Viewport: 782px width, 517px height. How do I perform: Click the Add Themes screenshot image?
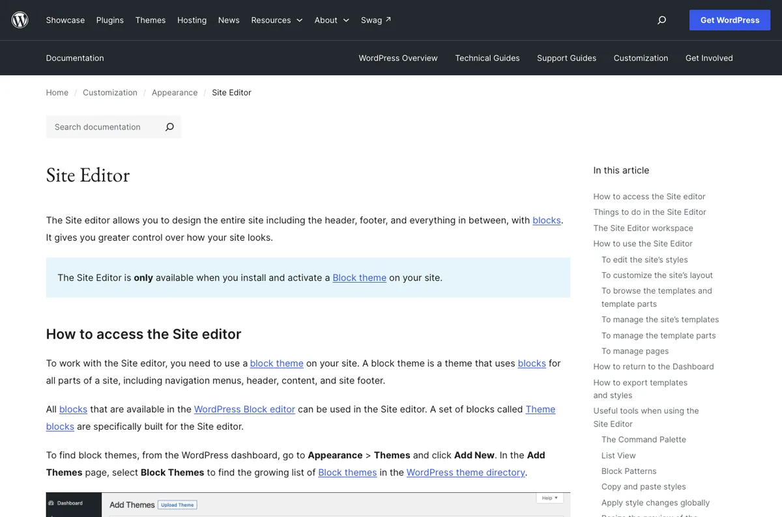click(x=308, y=505)
